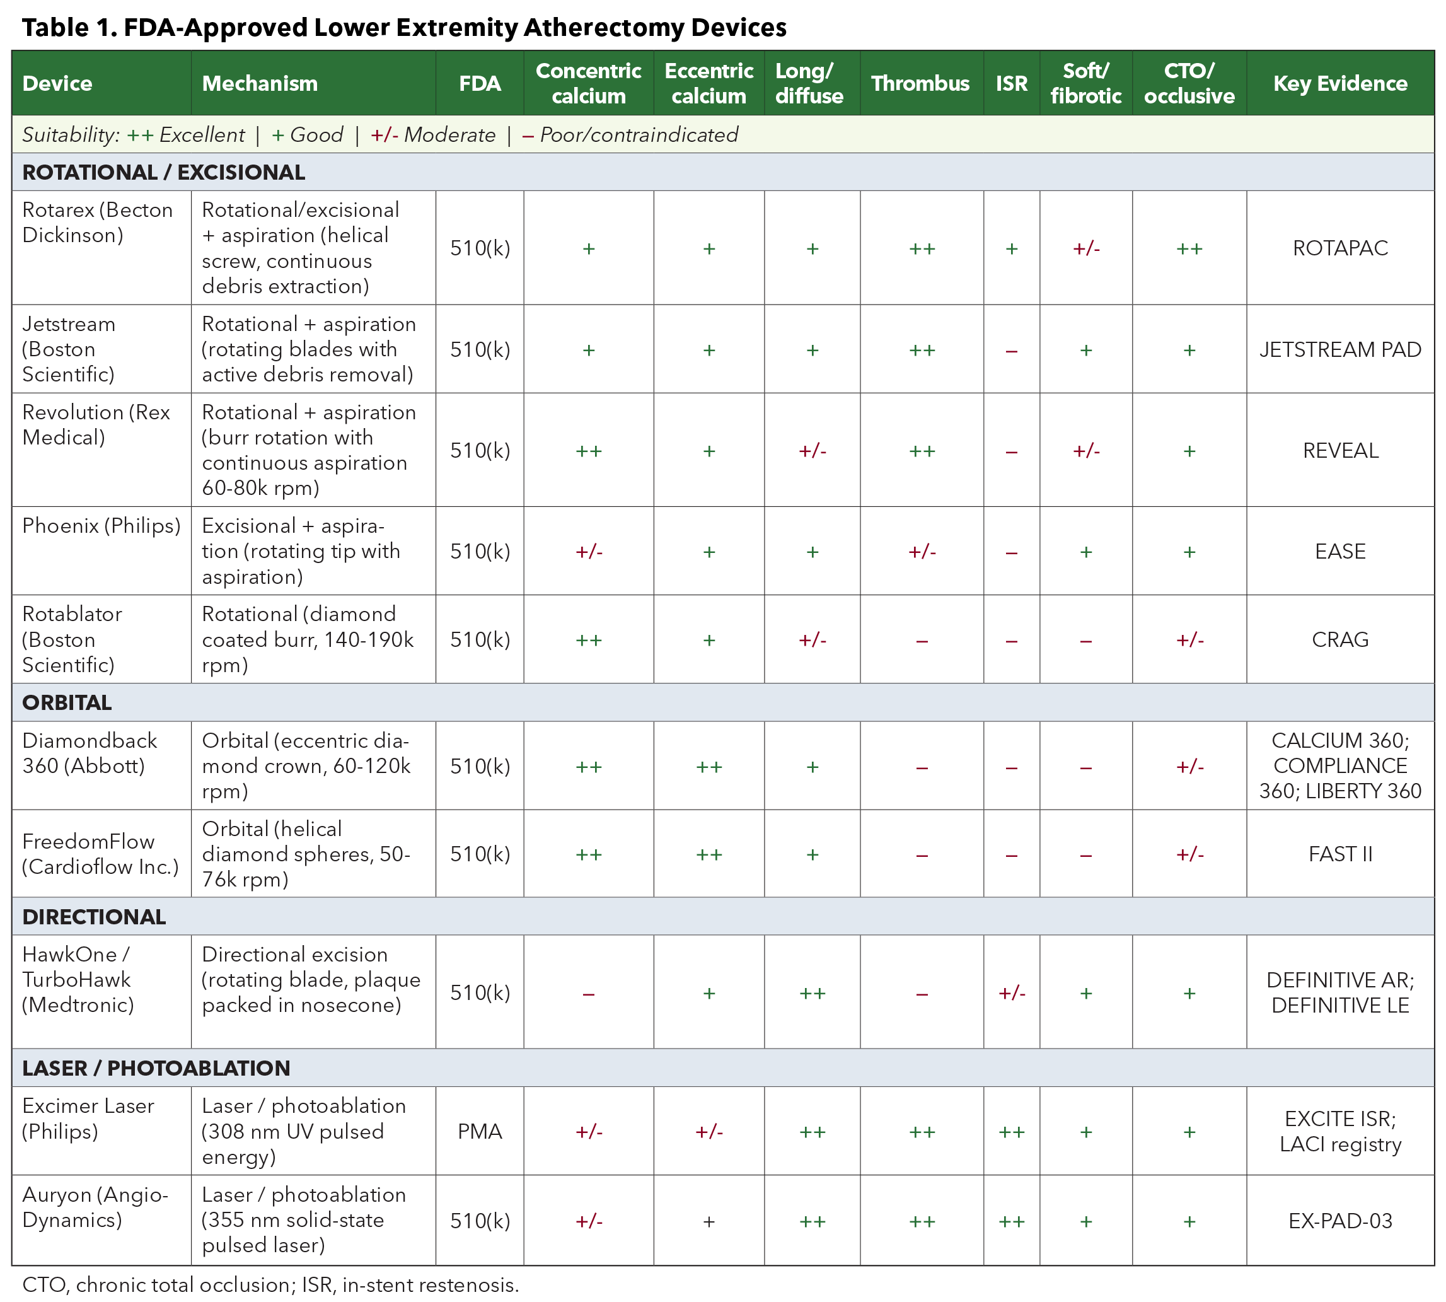
Task: Click the 'Key Evidence' column header
Action: click(1340, 83)
